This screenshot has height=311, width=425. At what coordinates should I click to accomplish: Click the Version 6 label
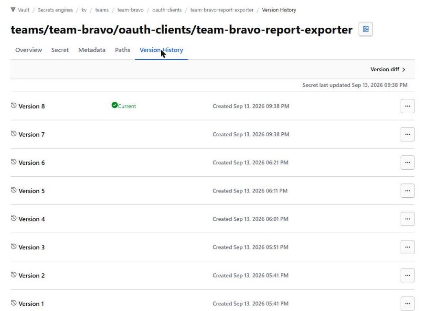click(x=32, y=163)
